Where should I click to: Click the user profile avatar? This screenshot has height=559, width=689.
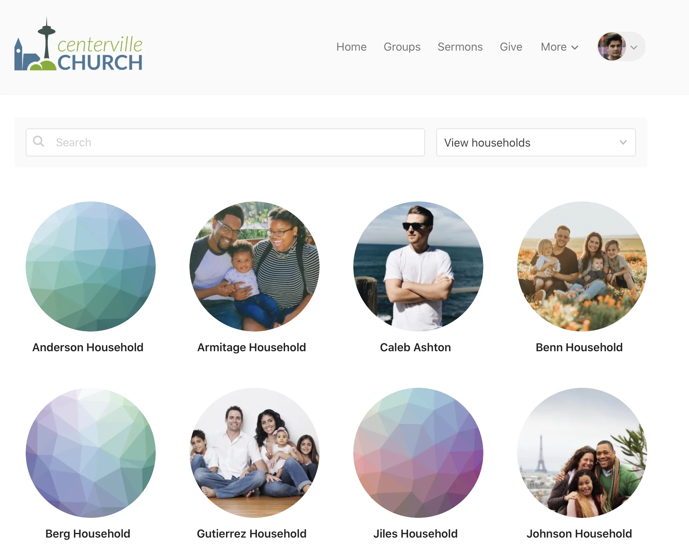612,47
